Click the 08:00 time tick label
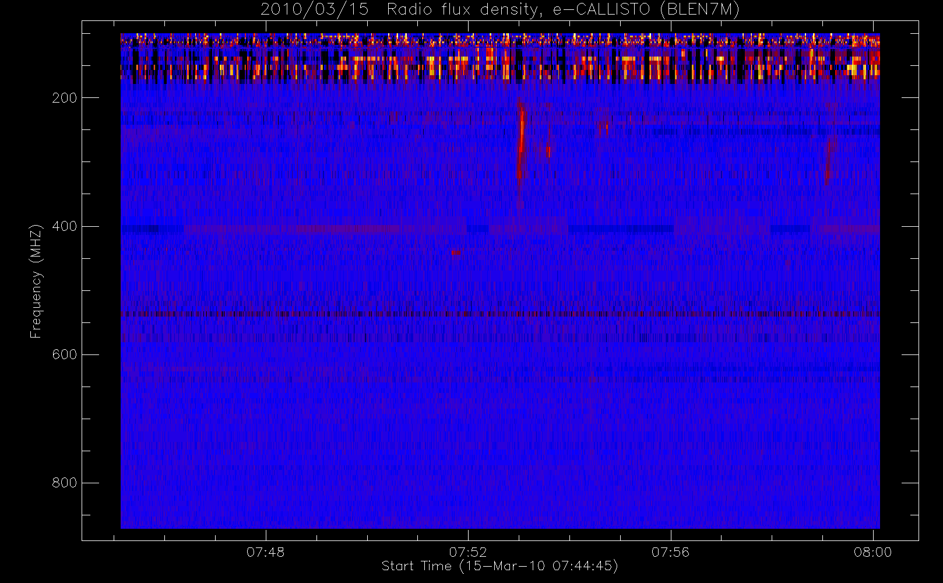Viewport: 943px width, 583px height. [873, 552]
